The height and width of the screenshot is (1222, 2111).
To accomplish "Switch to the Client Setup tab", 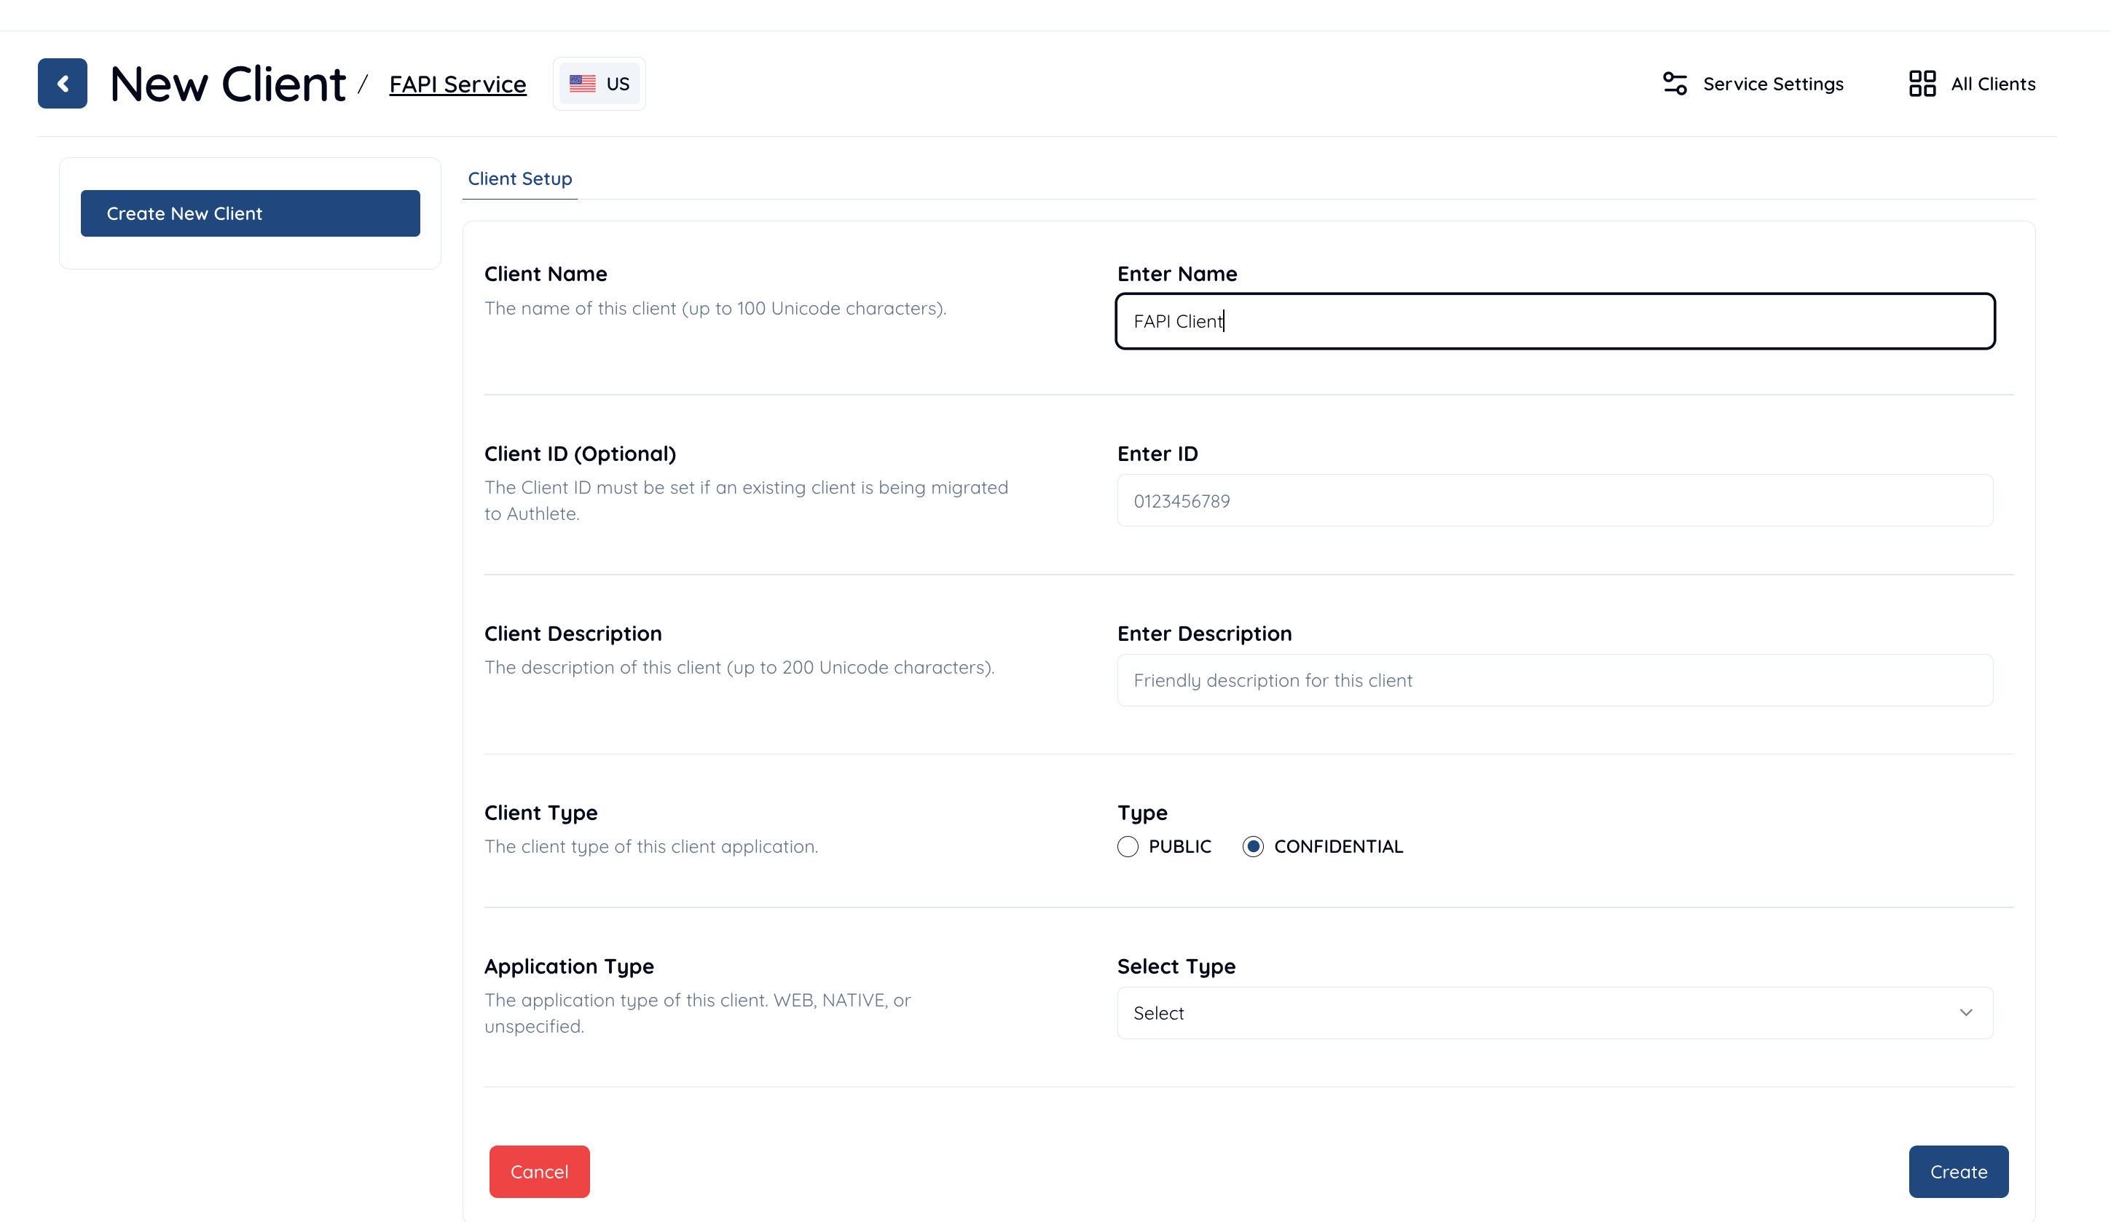I will 519,178.
